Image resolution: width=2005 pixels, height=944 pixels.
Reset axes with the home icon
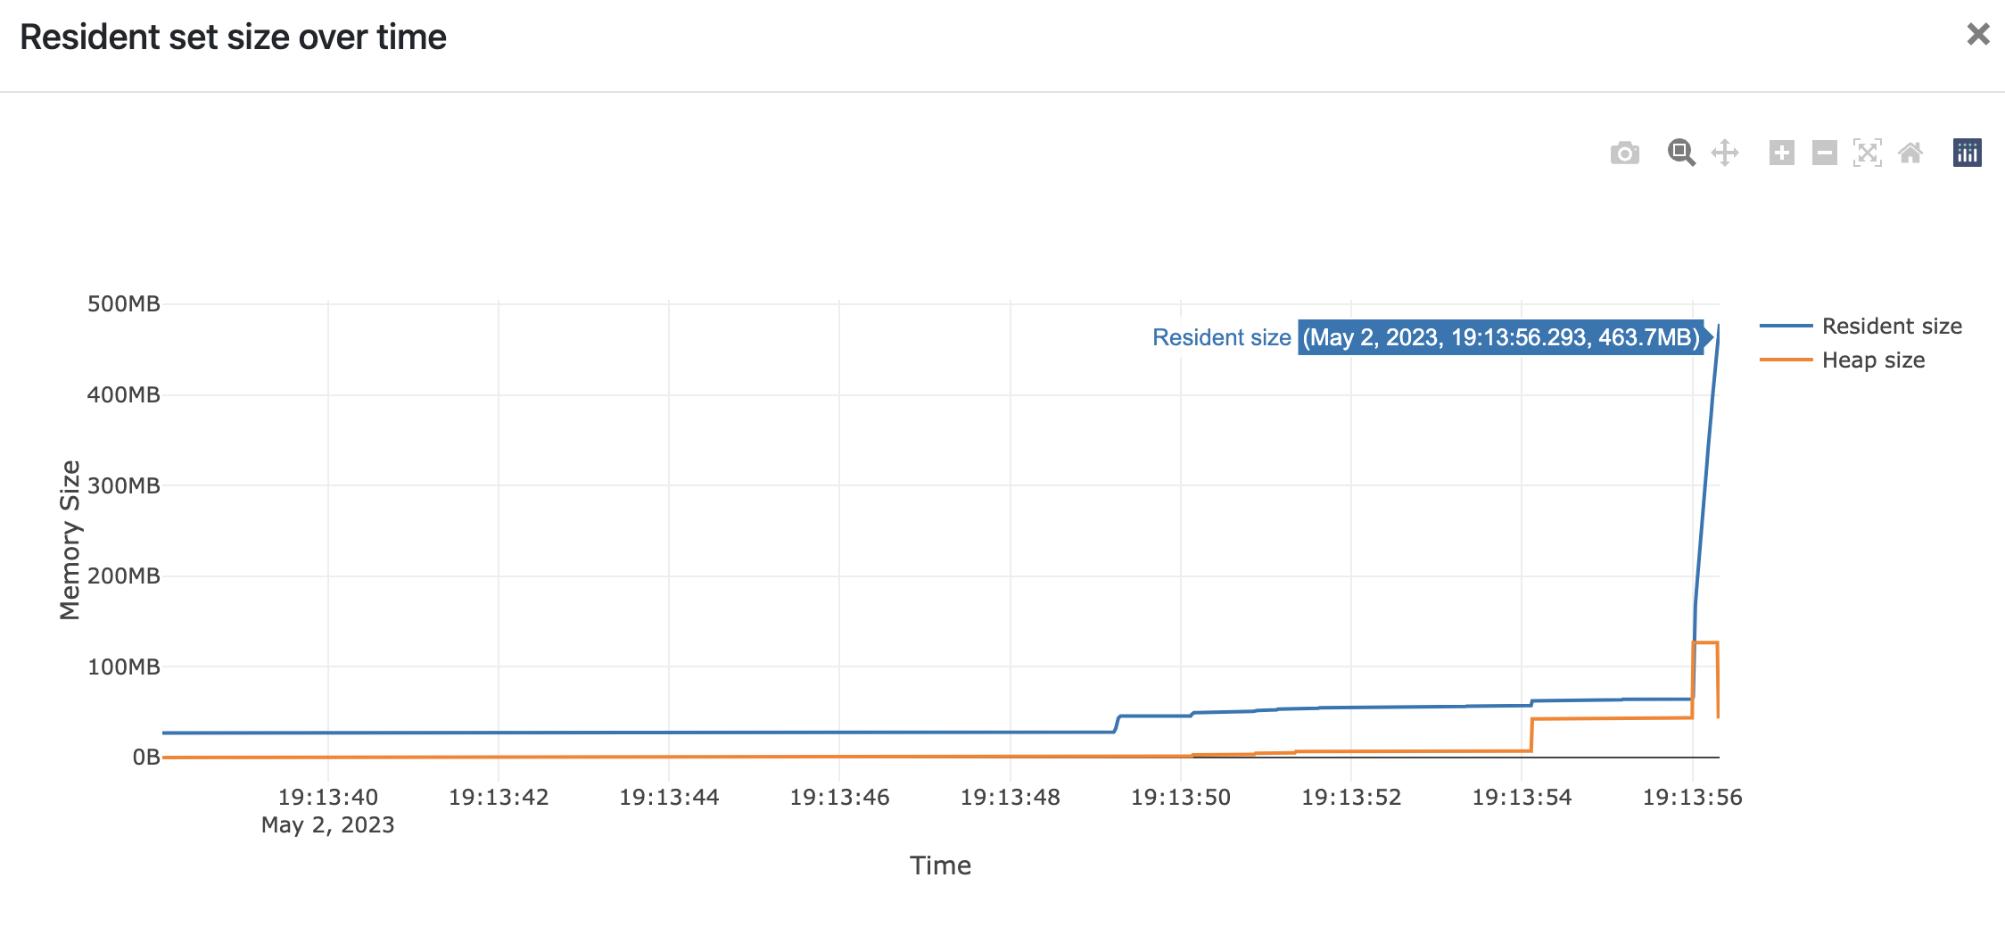pyautogui.click(x=1910, y=153)
